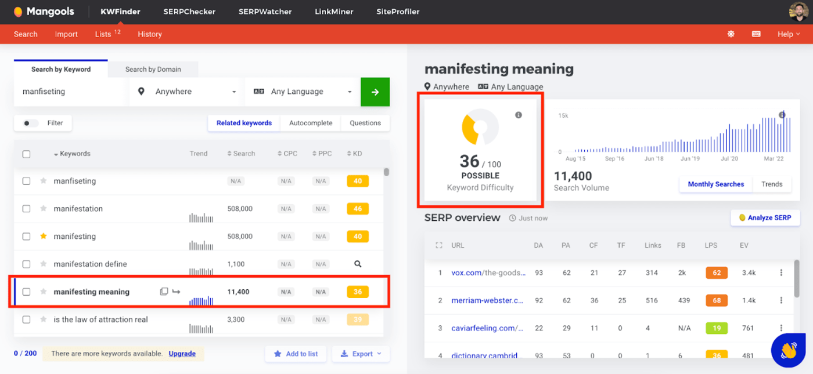
Task: Open the History menu item
Action: (x=150, y=34)
